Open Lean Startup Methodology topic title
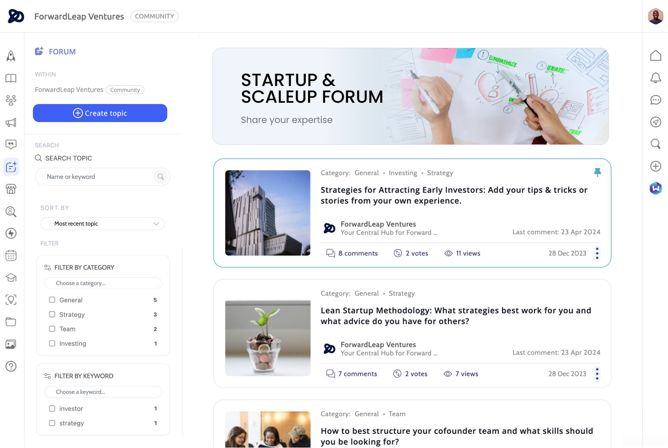 pos(456,316)
